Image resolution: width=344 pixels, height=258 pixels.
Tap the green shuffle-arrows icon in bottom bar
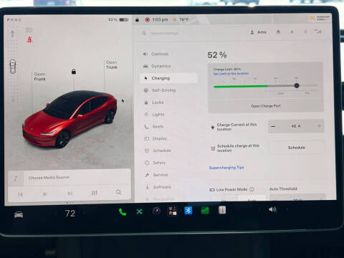139,211
